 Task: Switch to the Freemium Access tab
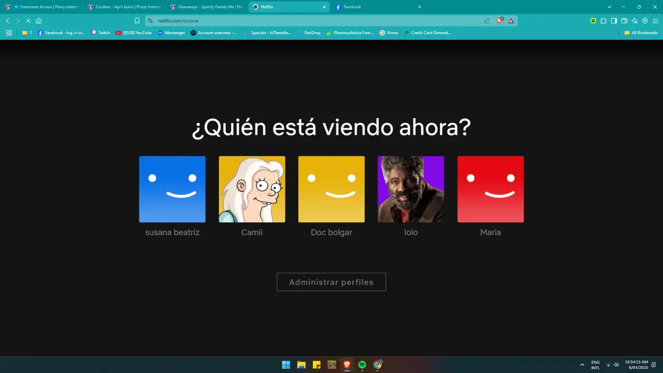tap(41, 7)
